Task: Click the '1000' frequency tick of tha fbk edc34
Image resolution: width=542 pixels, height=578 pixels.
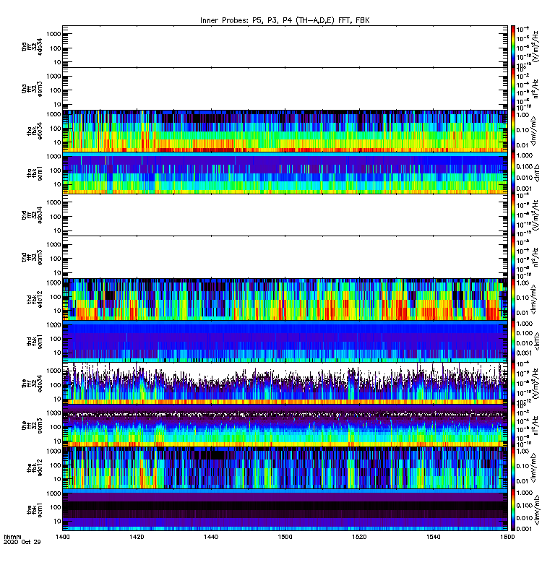Action: [53, 115]
